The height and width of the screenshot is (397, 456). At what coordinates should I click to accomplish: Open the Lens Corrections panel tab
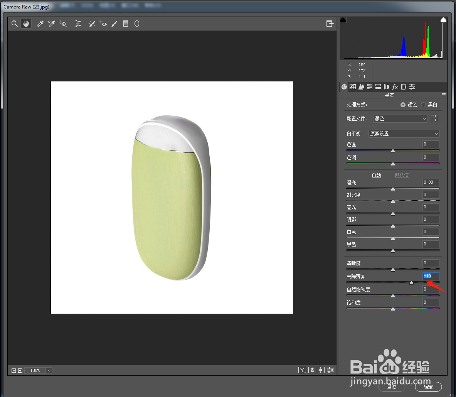tap(387, 87)
